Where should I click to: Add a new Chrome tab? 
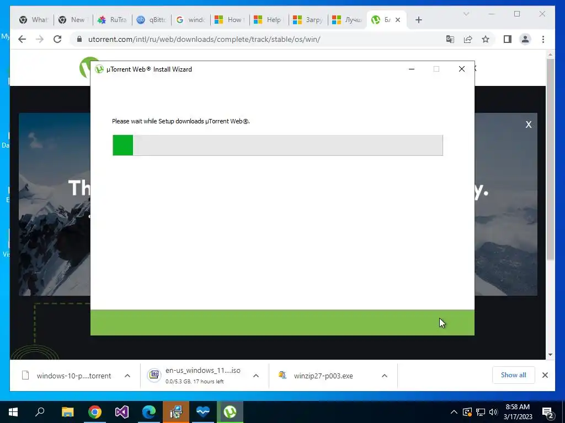click(418, 20)
